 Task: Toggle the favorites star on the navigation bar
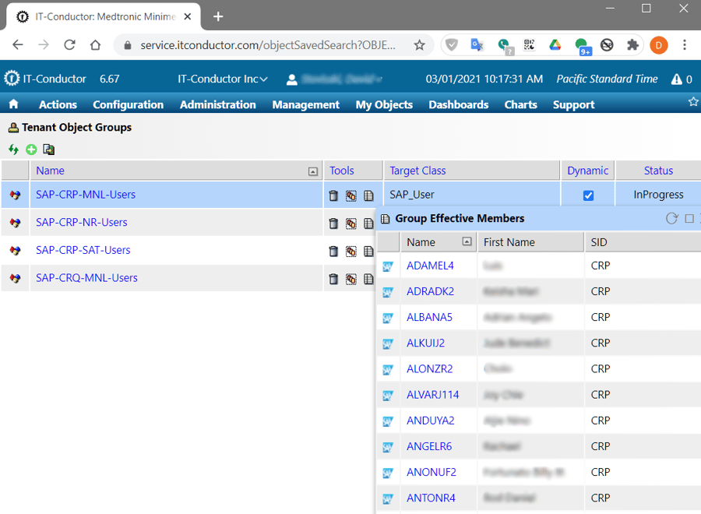pos(693,100)
